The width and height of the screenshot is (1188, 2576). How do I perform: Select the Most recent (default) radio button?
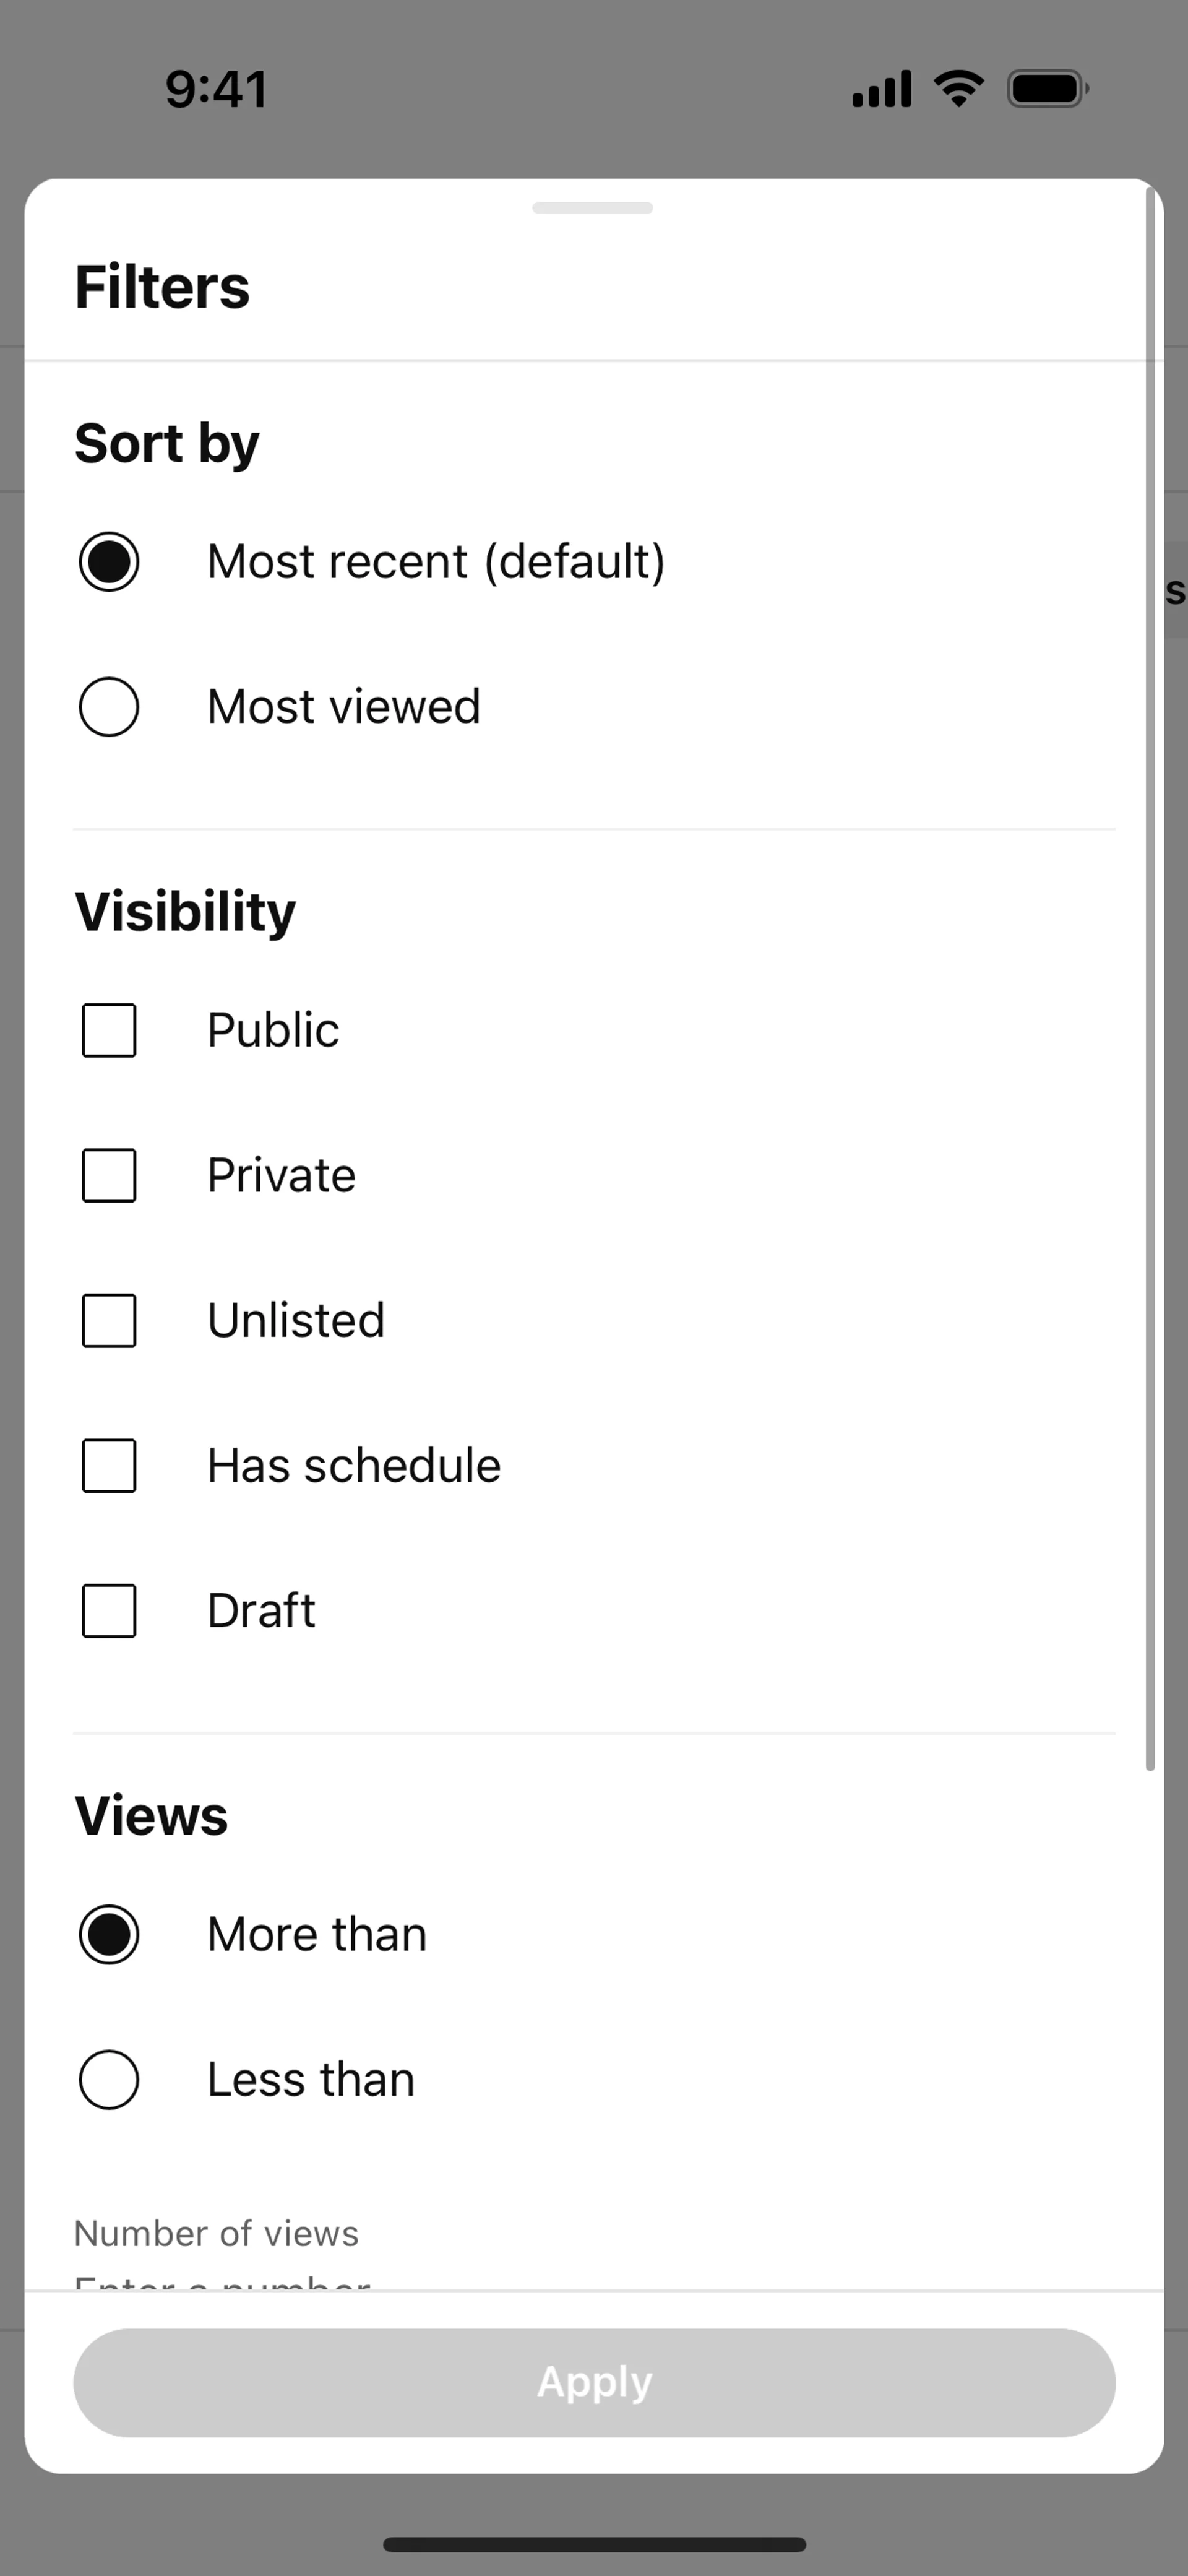click(109, 561)
